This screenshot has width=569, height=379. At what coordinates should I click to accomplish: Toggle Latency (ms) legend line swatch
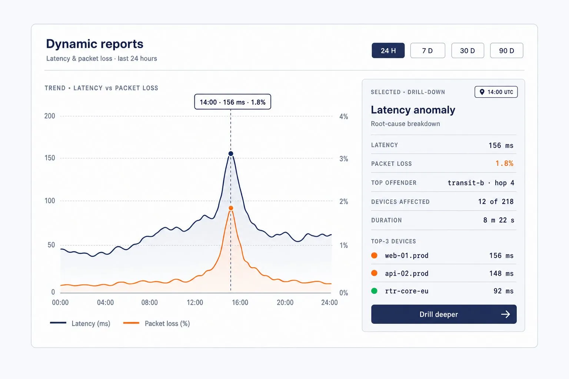(58, 323)
